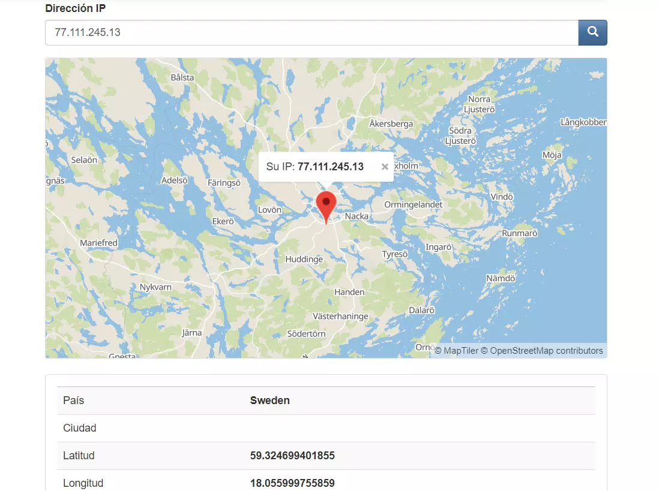Click the IP address input field
The image size is (659, 491).
(x=311, y=32)
